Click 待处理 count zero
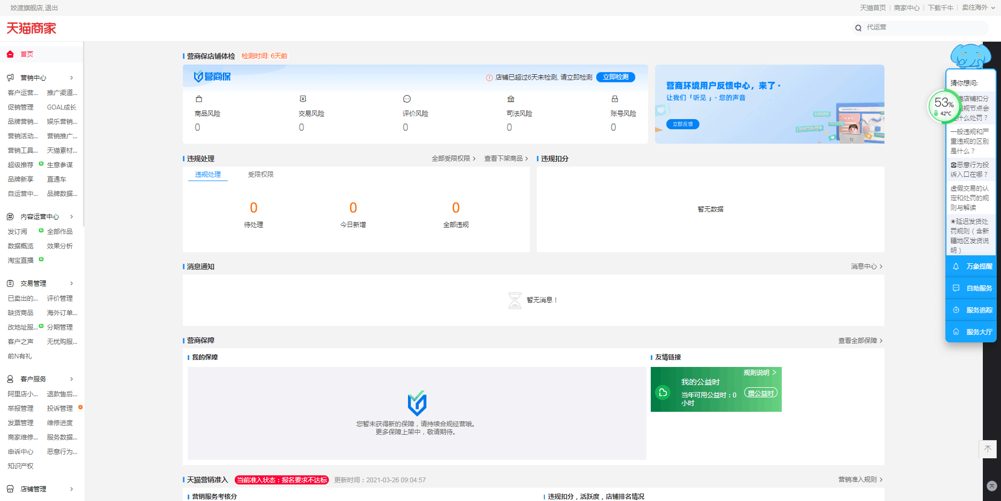The height and width of the screenshot is (501, 1001). 253,207
